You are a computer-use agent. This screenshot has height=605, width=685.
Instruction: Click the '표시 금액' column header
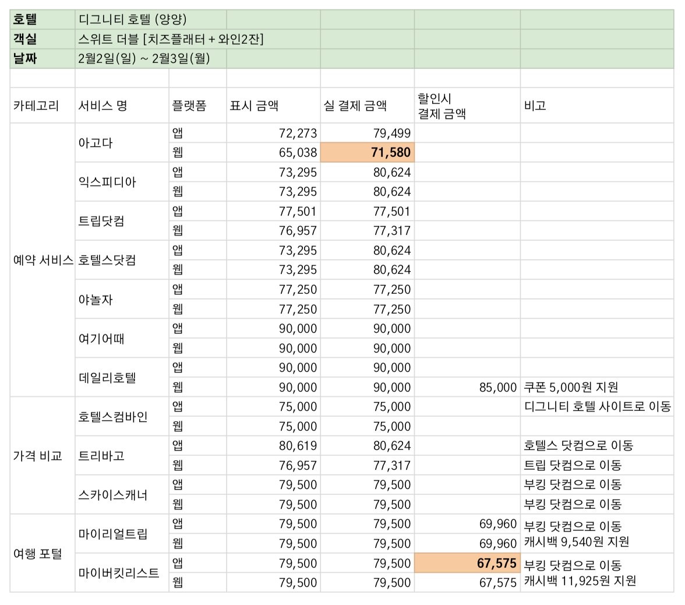274,105
